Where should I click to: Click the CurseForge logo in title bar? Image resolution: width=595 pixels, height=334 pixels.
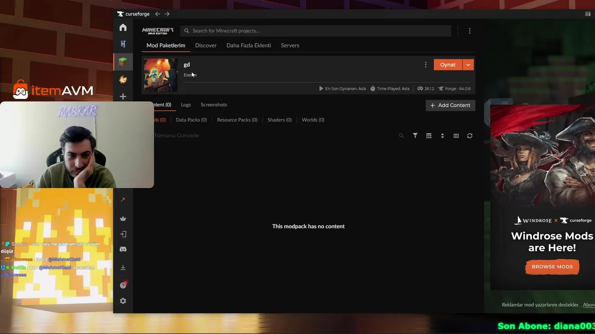click(133, 14)
